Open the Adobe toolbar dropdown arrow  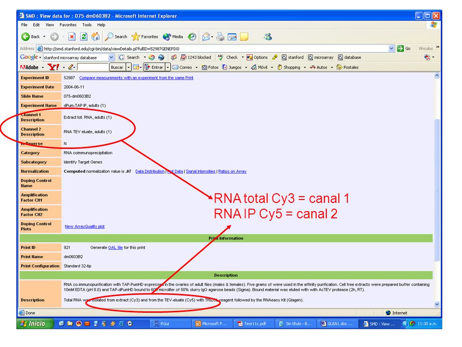tap(43, 67)
